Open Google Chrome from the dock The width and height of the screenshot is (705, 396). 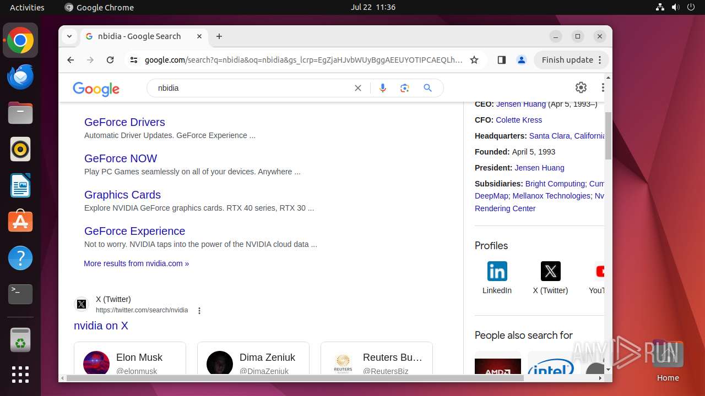click(x=20, y=41)
